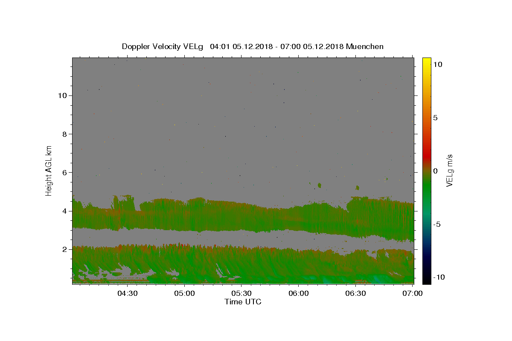Click the height tick label 6
The height and width of the screenshot is (341, 512).
[65, 172]
